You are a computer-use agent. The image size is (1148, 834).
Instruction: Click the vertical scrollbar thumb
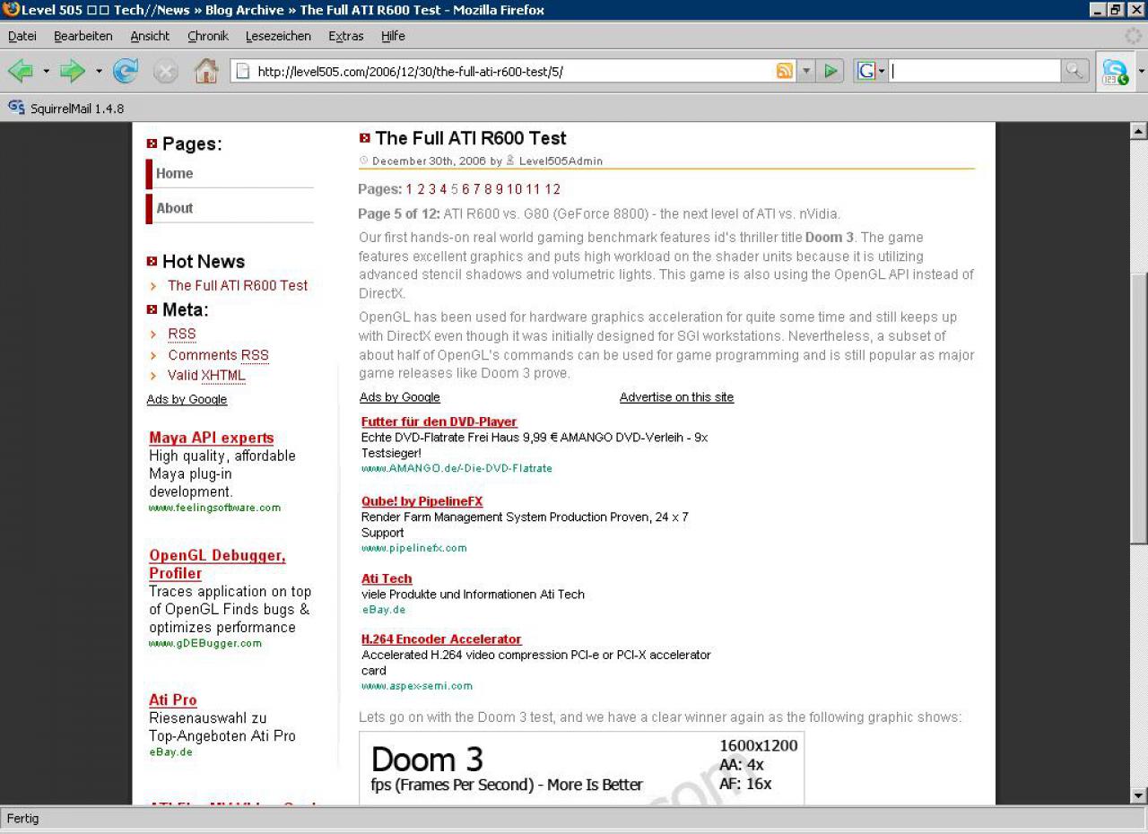coord(1139,408)
